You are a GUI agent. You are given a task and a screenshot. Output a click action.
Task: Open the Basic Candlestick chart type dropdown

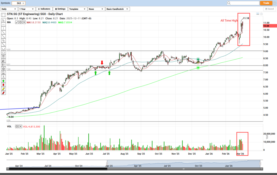(117, 9)
